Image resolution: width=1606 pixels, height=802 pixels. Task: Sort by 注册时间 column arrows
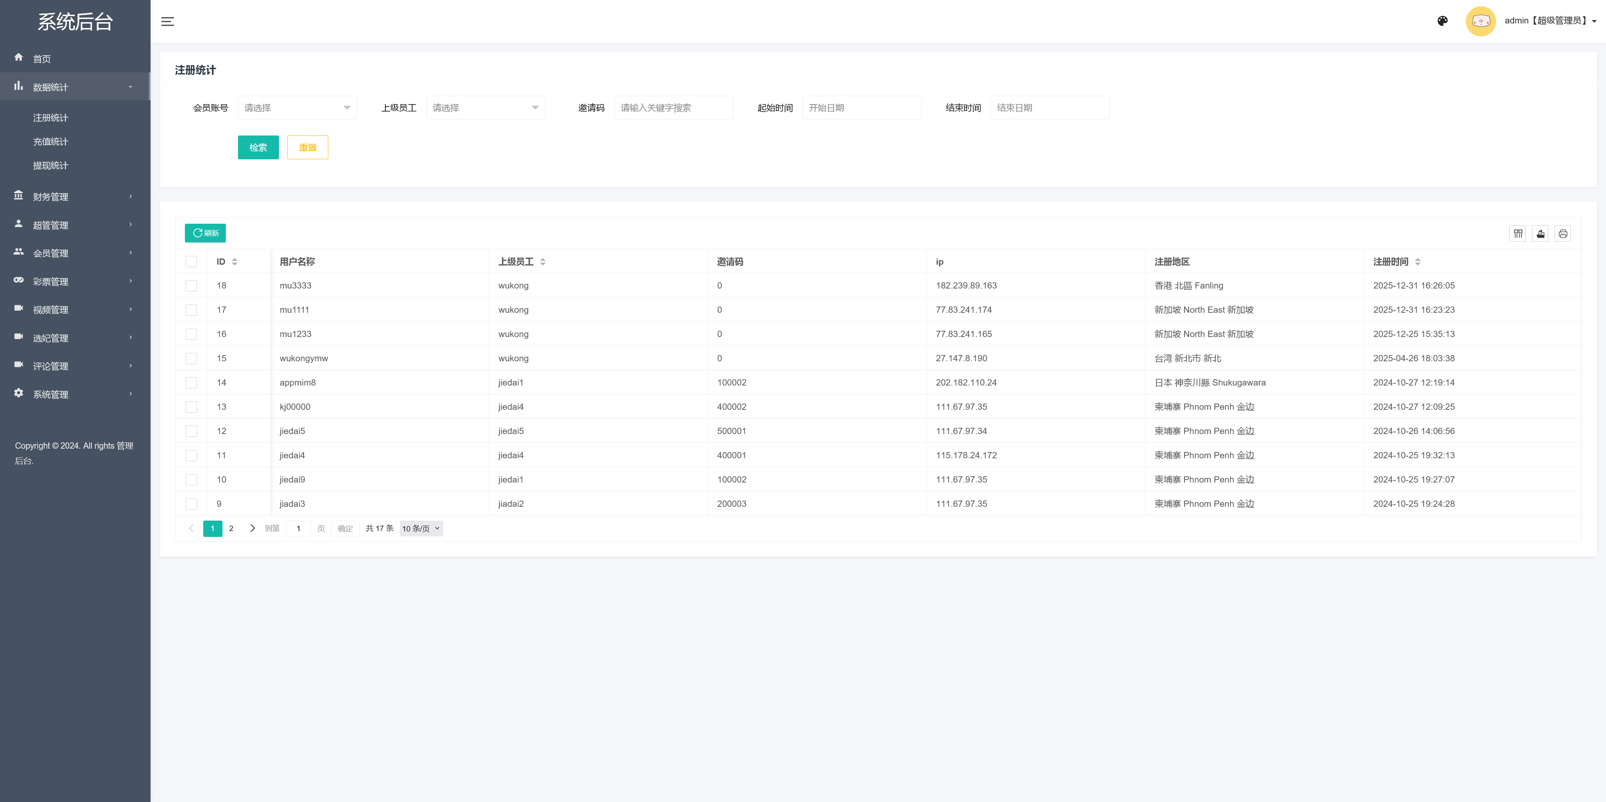click(x=1418, y=262)
